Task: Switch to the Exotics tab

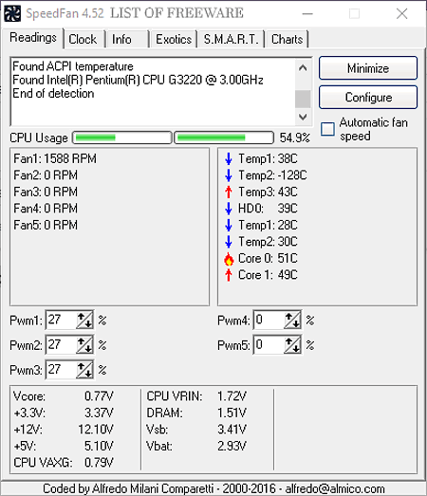Action: pos(174,40)
